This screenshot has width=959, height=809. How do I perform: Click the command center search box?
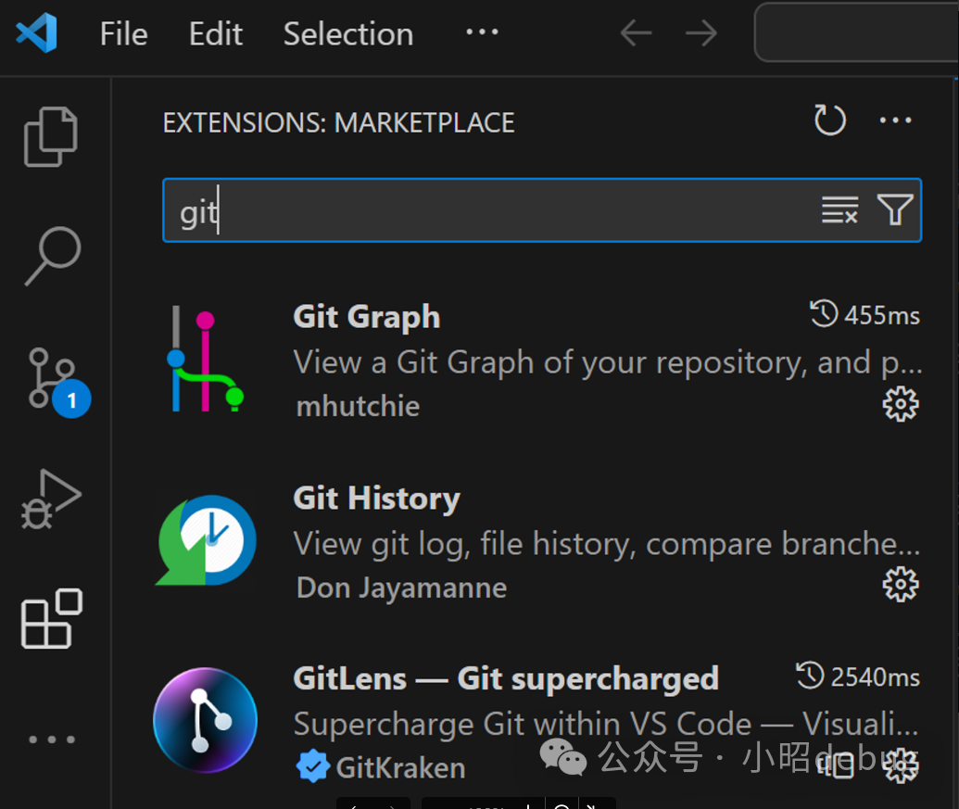pos(856,32)
